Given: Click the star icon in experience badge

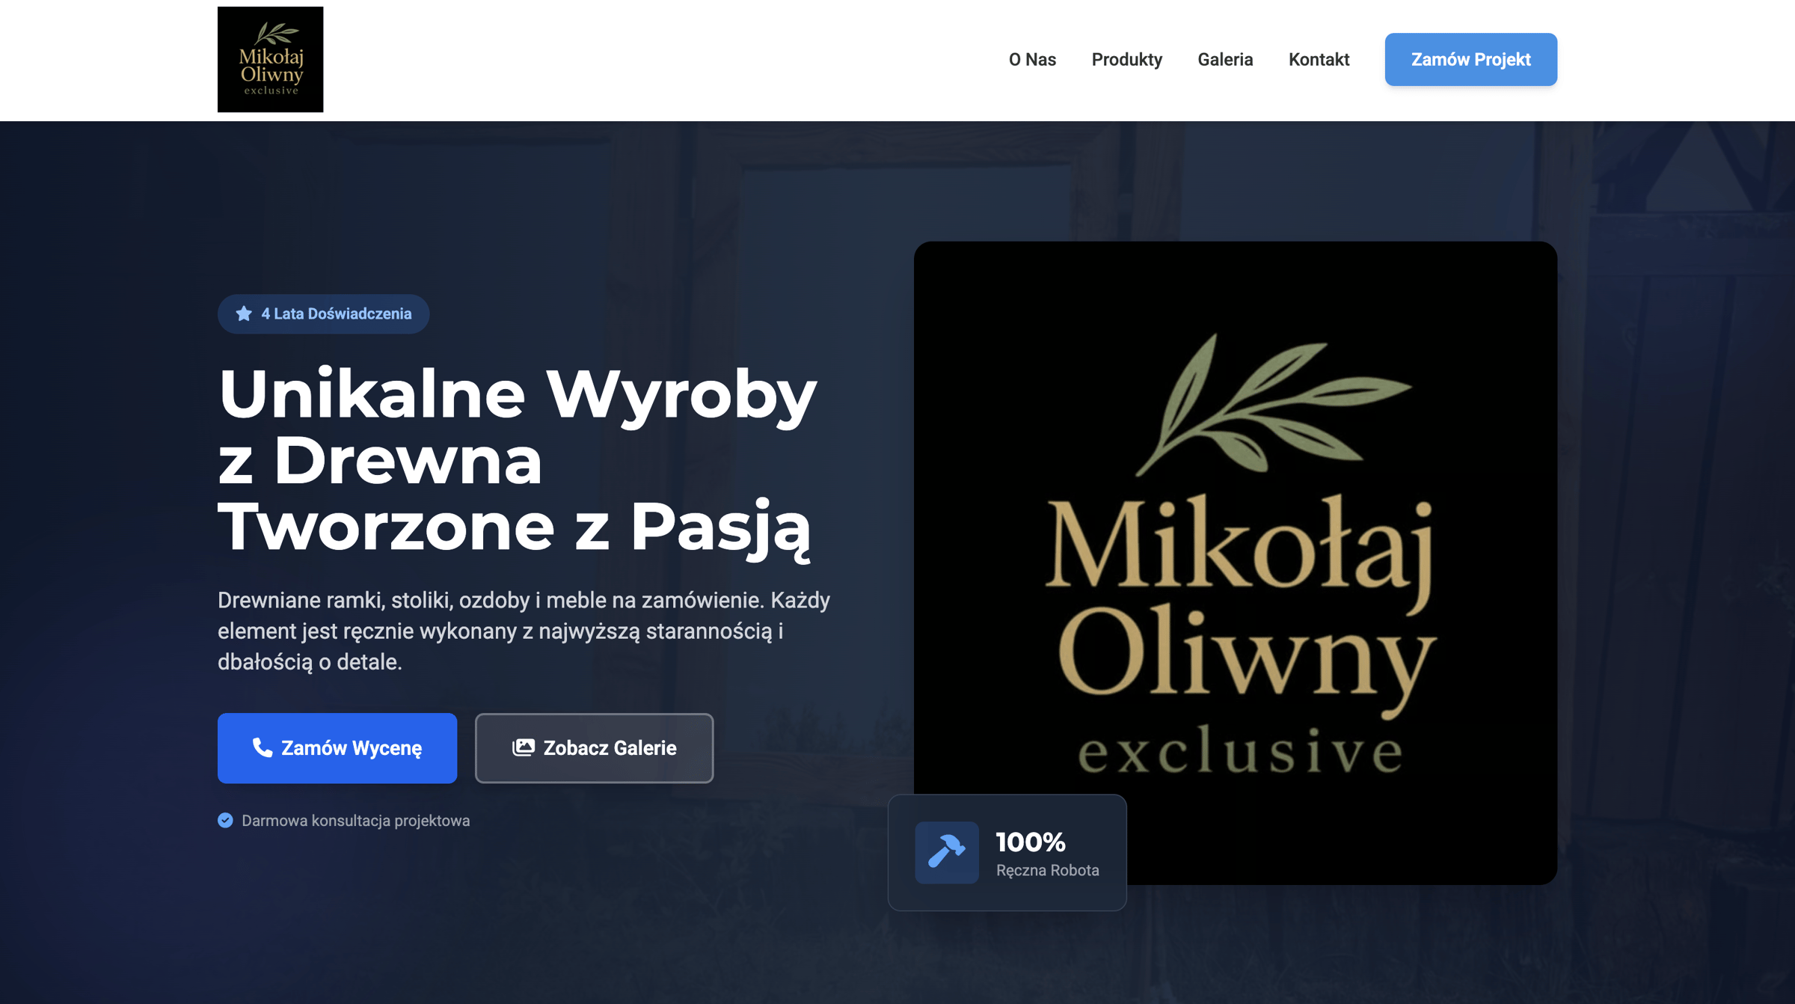Looking at the screenshot, I should click(x=242, y=314).
